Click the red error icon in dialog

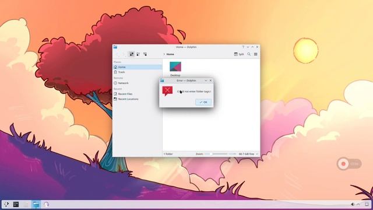pos(167,91)
